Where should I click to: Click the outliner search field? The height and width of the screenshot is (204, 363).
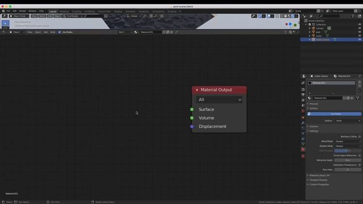point(330,16)
